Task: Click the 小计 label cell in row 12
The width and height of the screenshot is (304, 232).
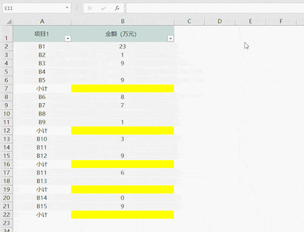Action: (42, 131)
